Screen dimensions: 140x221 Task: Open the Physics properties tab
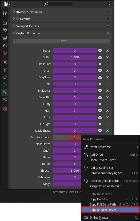tap(5, 70)
